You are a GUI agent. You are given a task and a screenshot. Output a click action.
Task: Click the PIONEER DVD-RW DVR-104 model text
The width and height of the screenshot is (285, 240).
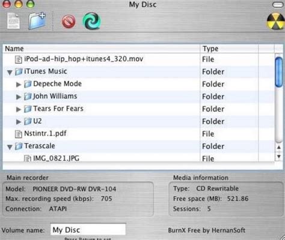[75, 189]
